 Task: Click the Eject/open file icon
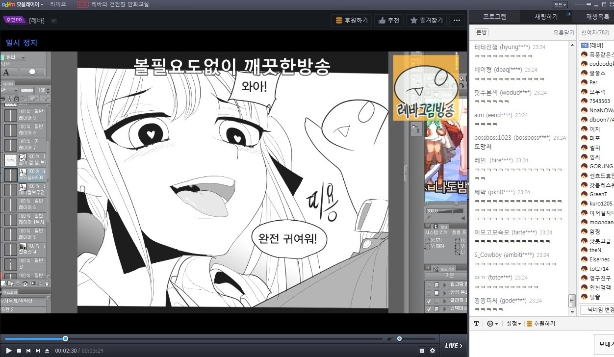click(x=47, y=351)
